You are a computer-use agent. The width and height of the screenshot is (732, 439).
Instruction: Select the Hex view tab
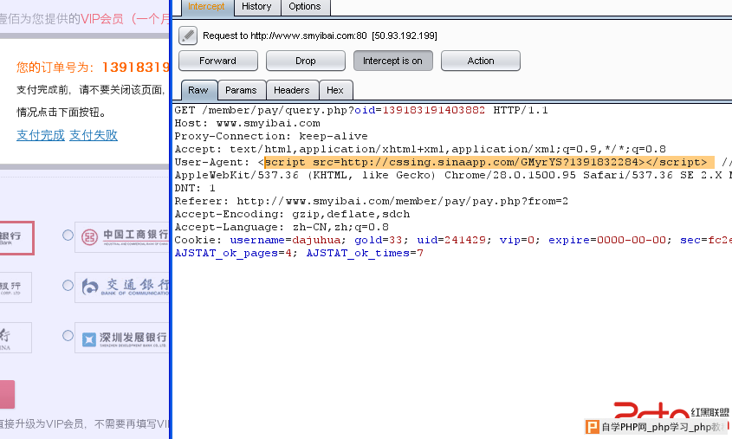(x=335, y=90)
